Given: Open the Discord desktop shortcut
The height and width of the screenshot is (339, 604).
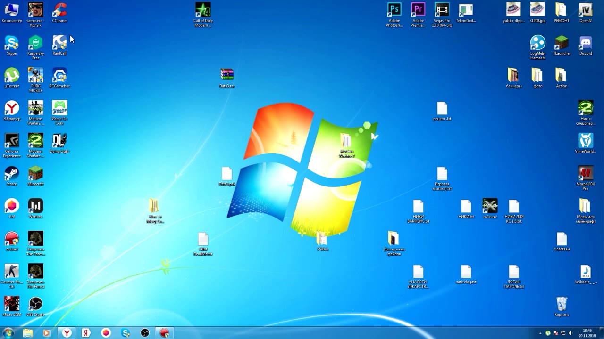Looking at the screenshot, I should 586,46.
